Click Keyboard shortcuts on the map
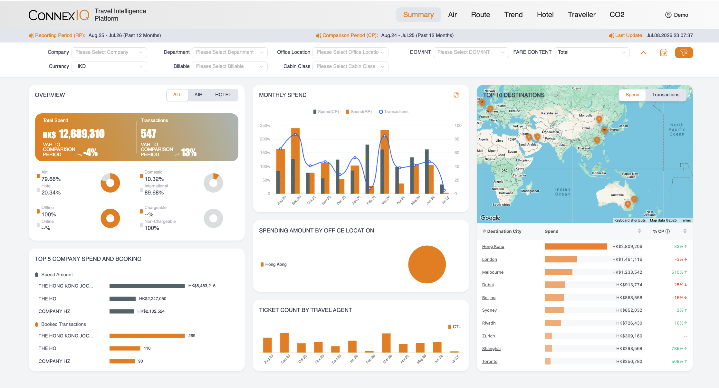This screenshot has height=388, width=719. (x=630, y=220)
